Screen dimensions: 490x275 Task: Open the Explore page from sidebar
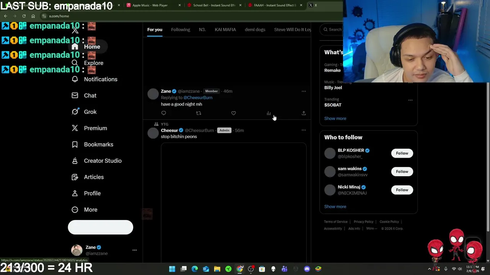(88, 63)
